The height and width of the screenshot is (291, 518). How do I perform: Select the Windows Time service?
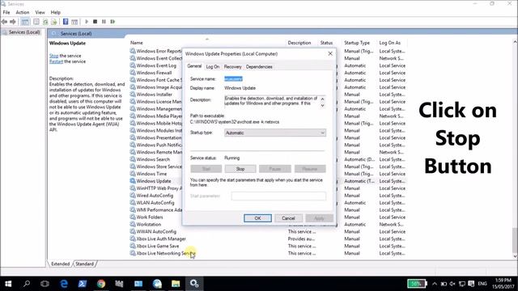[151, 174]
